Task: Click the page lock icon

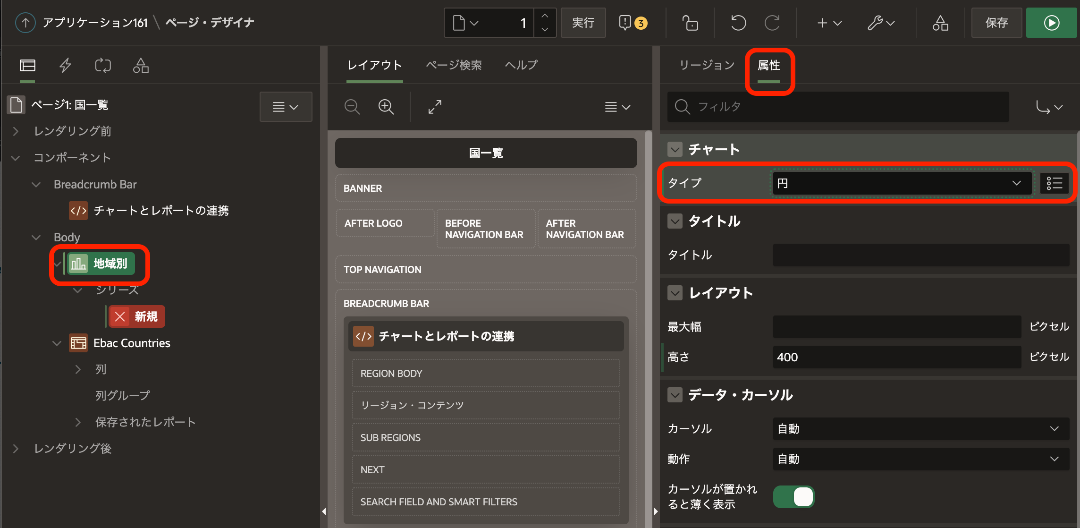Action: tap(690, 23)
